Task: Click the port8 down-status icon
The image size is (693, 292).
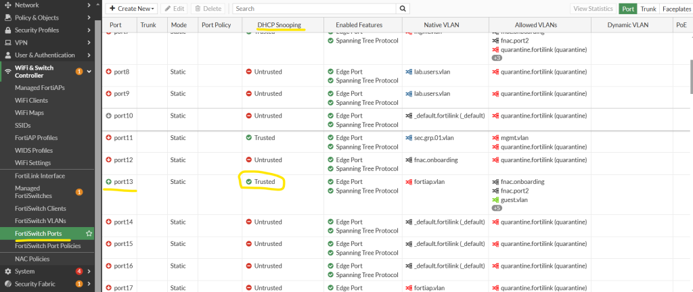Action: [109, 72]
